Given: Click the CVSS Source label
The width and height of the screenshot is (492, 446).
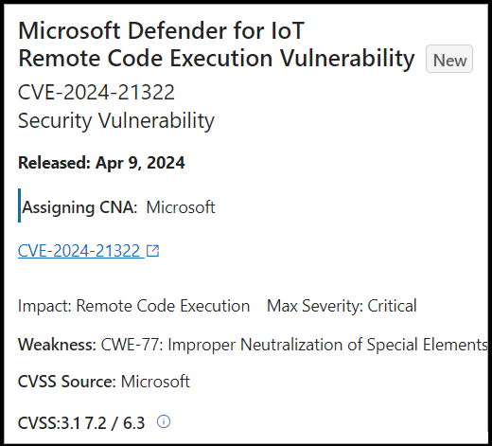Looking at the screenshot, I should tap(67, 382).
